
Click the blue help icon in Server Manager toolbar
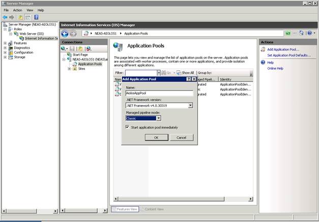click(x=36, y=17)
